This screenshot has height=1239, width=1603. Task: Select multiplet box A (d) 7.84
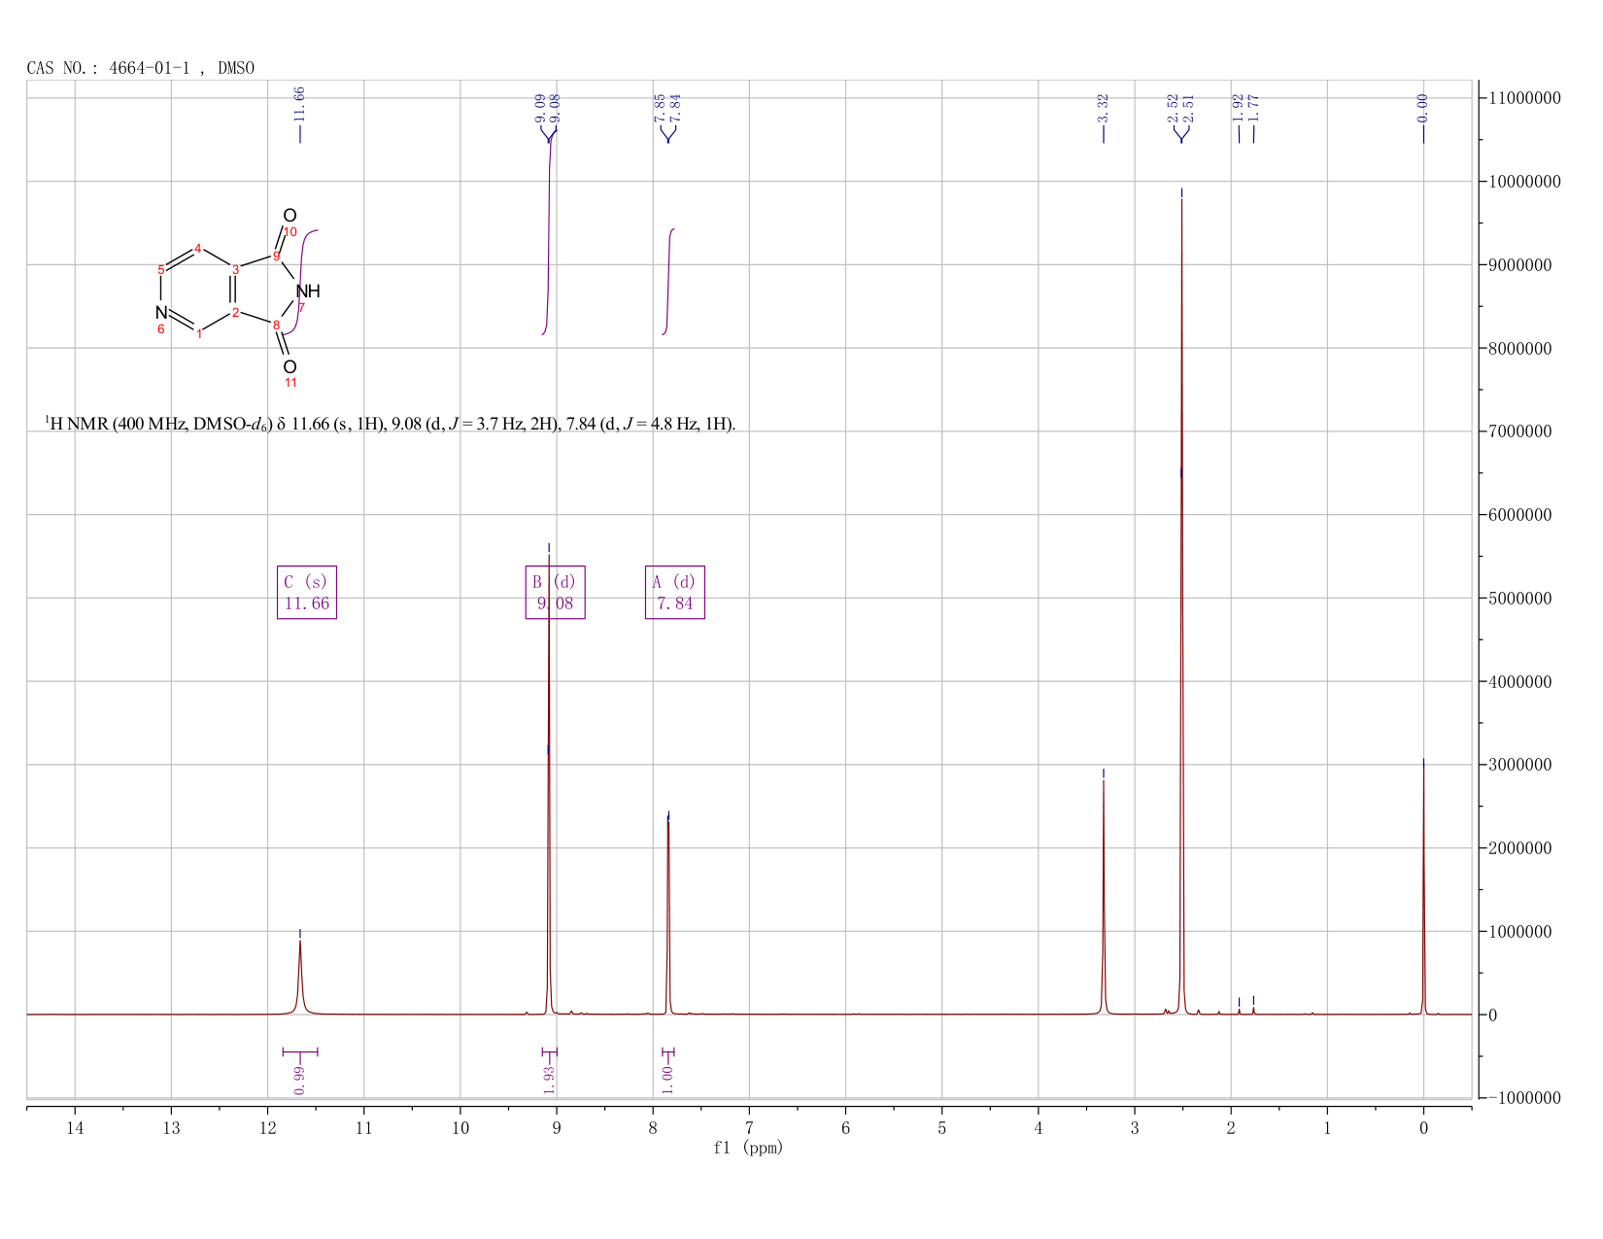click(x=675, y=593)
